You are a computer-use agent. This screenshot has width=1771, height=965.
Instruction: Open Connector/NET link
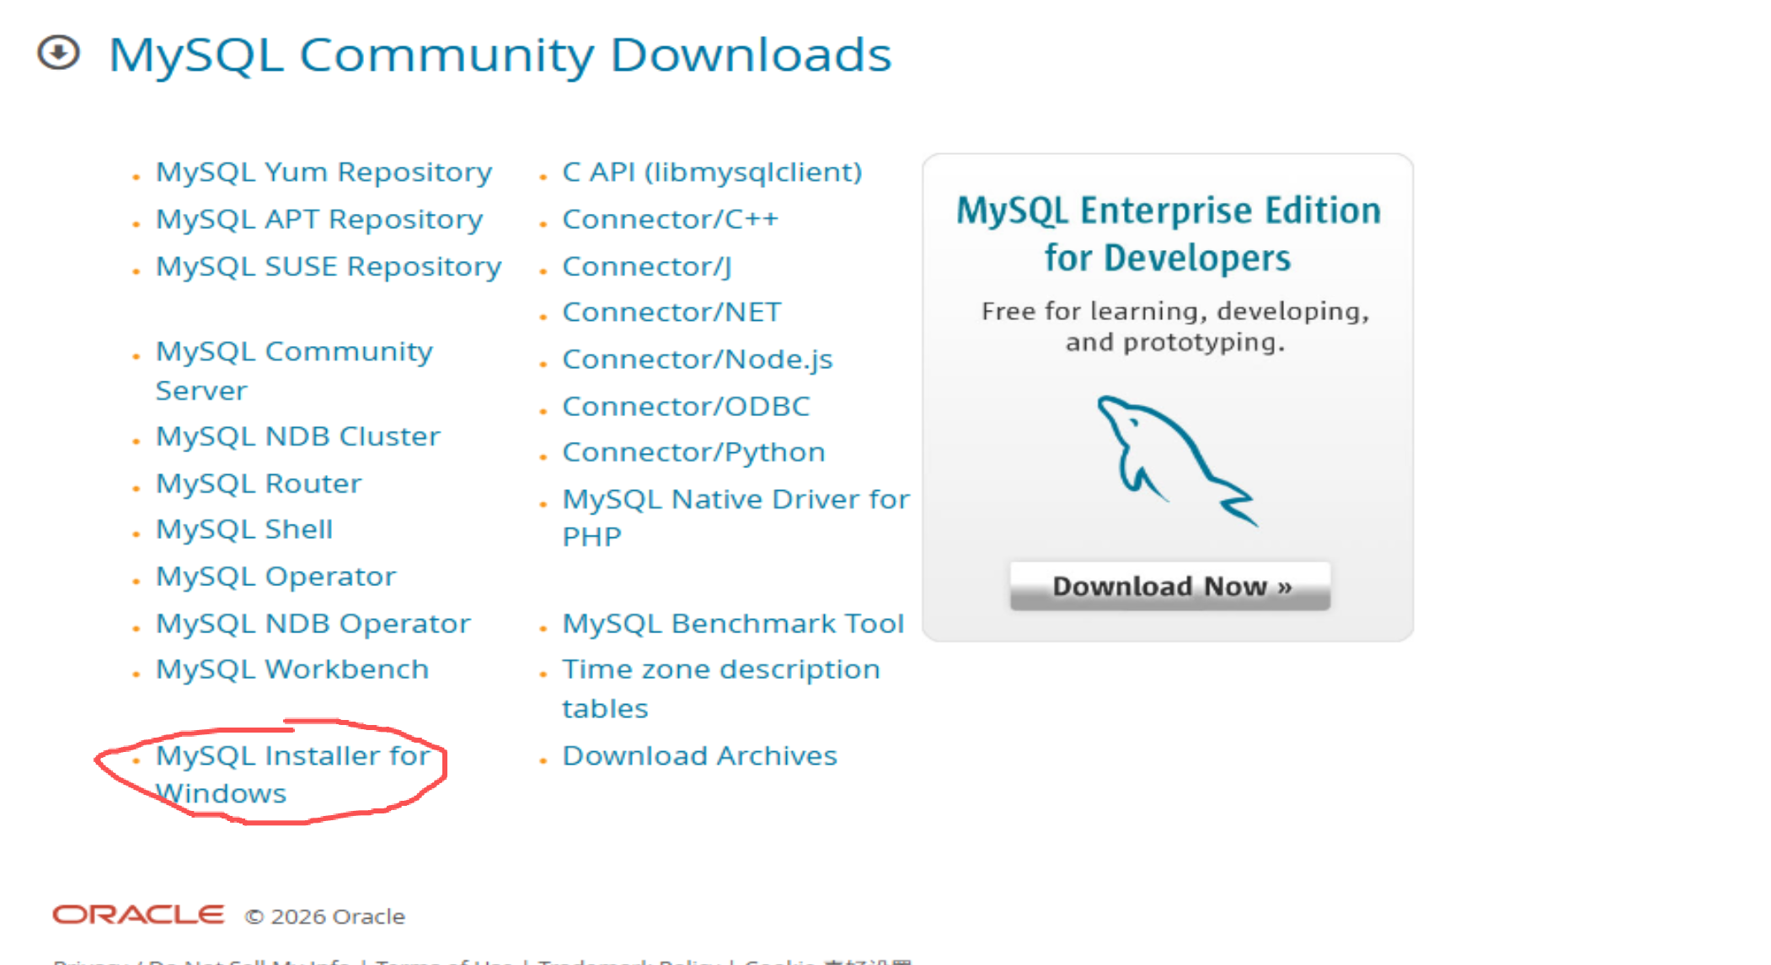[x=671, y=312]
